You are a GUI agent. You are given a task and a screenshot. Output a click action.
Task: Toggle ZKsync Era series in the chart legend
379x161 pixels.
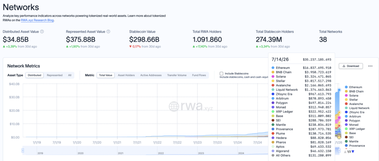point(354,112)
